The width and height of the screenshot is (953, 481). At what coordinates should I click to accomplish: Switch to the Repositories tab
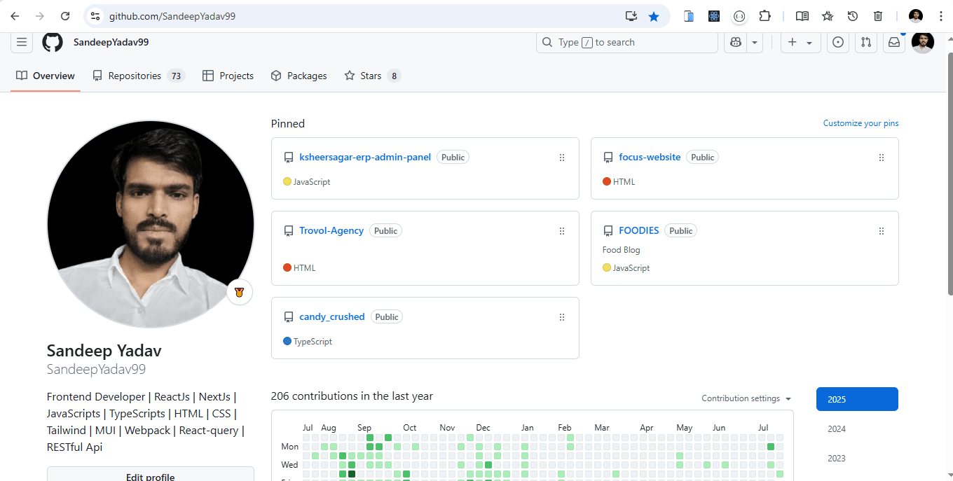click(x=138, y=76)
